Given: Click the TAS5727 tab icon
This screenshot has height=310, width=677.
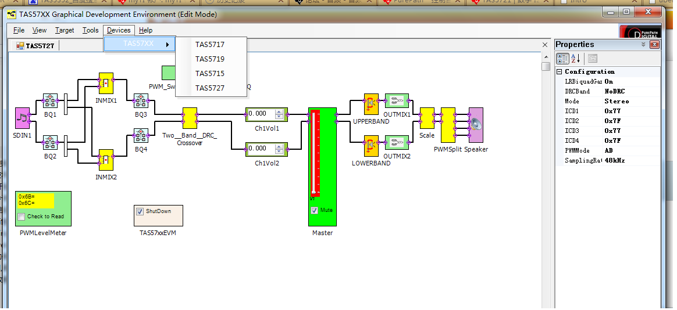Looking at the screenshot, I should pyautogui.click(x=20, y=46).
